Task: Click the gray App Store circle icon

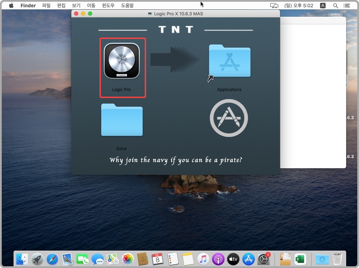Action: (x=229, y=118)
